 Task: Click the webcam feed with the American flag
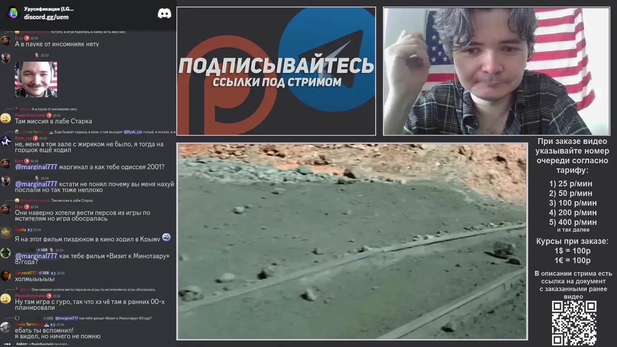[x=496, y=71]
